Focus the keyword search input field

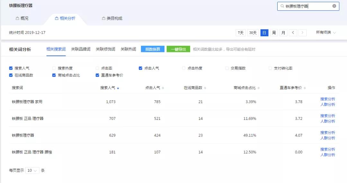tap(308, 6)
